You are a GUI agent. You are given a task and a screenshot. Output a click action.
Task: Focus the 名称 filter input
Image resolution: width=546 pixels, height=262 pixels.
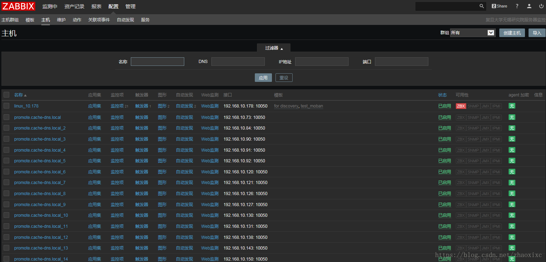tap(158, 62)
